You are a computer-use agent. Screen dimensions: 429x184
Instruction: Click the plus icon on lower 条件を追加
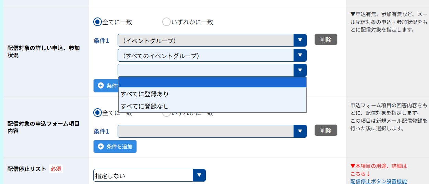click(x=101, y=146)
